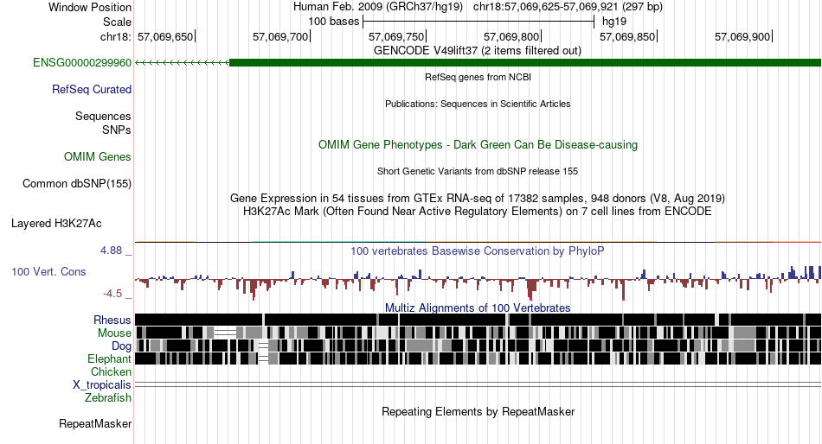Click the 100 Vert. Cons track label
The height and width of the screenshot is (444, 822).
pos(48,272)
